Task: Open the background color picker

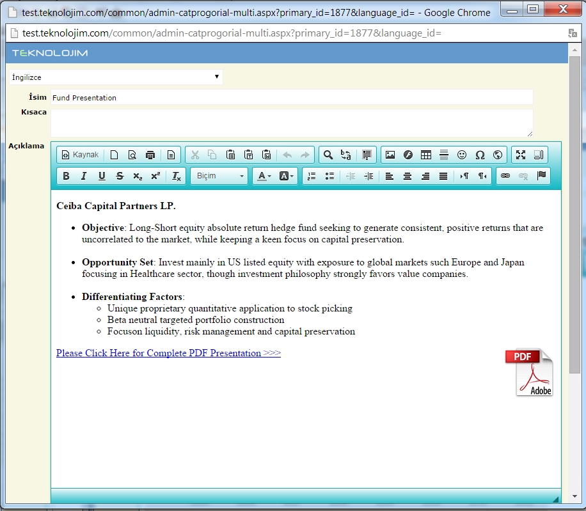Action: pyautogui.click(x=286, y=176)
